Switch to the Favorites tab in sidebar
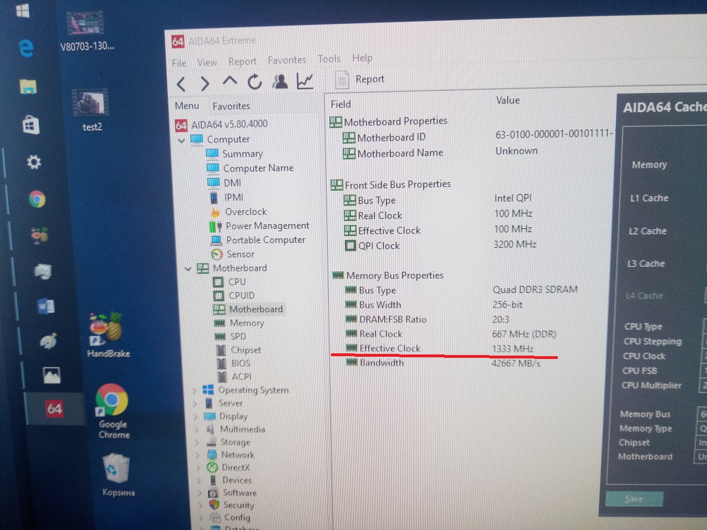The height and width of the screenshot is (530, 707). coord(231,106)
